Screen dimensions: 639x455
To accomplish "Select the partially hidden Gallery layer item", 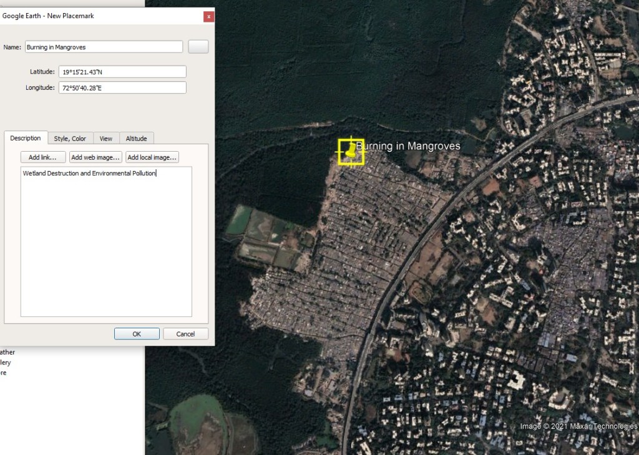I will click(5, 363).
